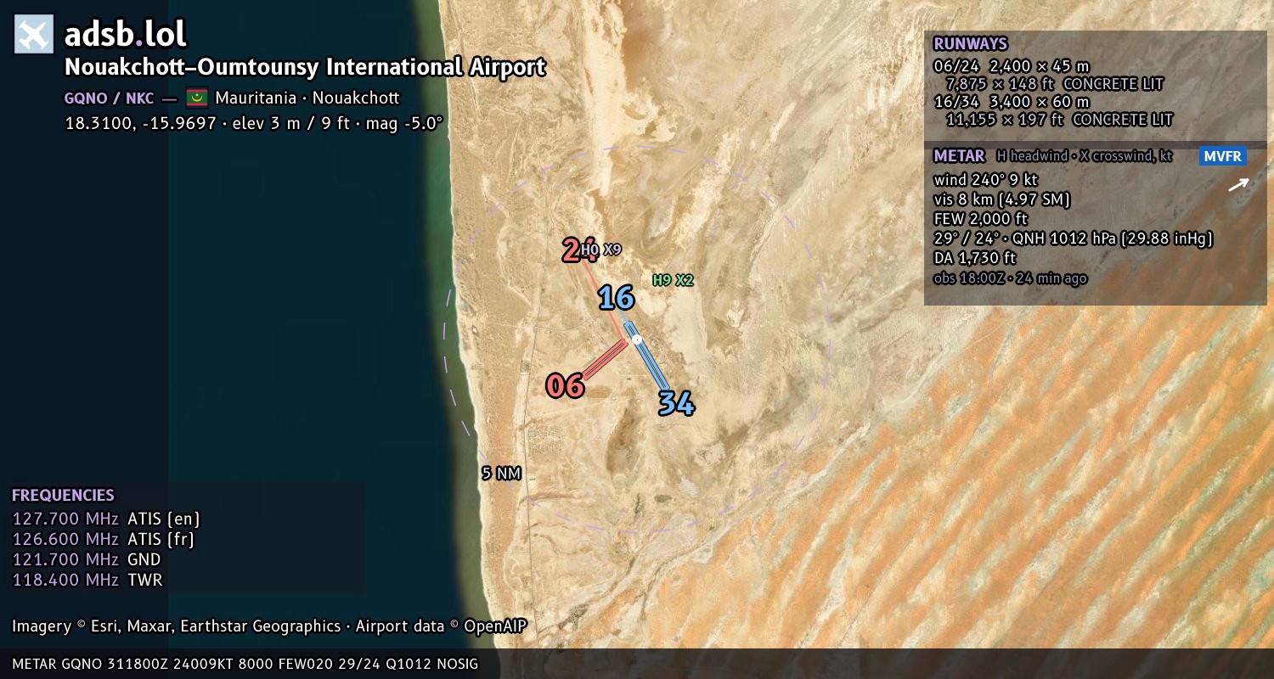The image size is (1274, 679).
Task: Click the 126.600 MHz ATIS (fr) frequency
Action: pyautogui.click(x=103, y=539)
